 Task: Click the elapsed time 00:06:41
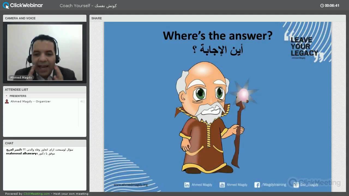point(332,5)
